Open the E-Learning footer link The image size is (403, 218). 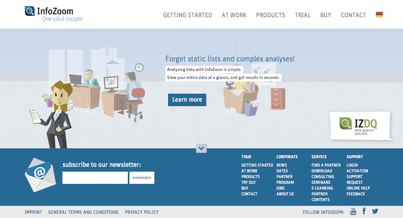(322, 188)
